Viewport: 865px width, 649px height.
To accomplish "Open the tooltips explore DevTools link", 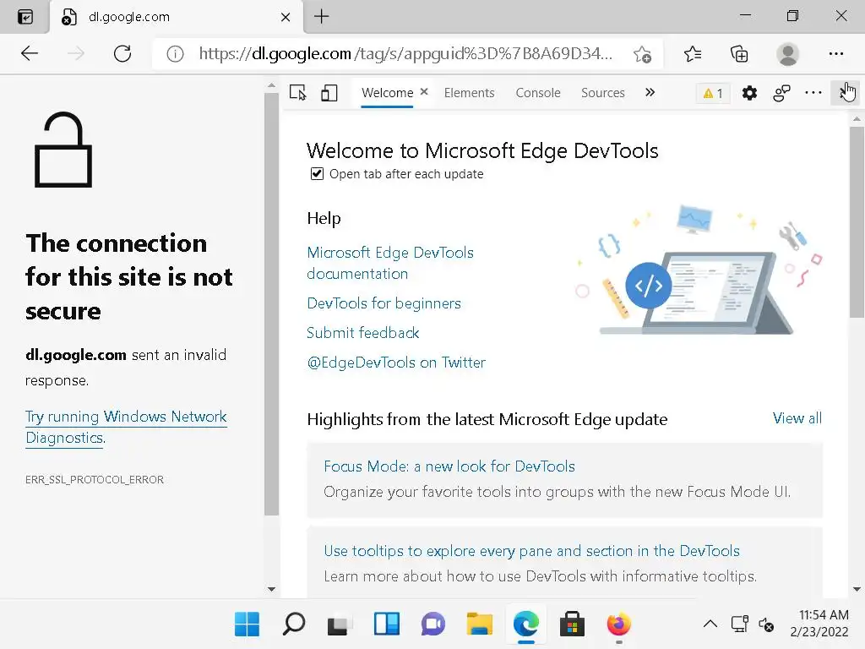I will 531,551.
